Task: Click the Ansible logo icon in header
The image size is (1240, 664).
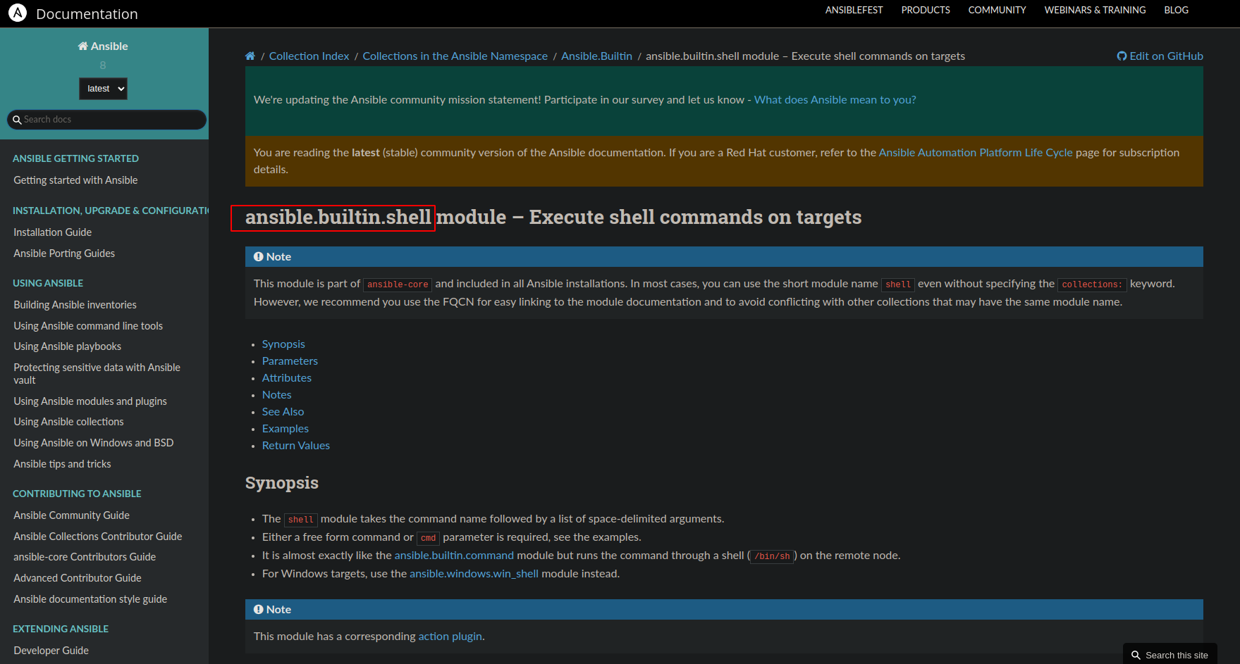Action: pos(18,13)
